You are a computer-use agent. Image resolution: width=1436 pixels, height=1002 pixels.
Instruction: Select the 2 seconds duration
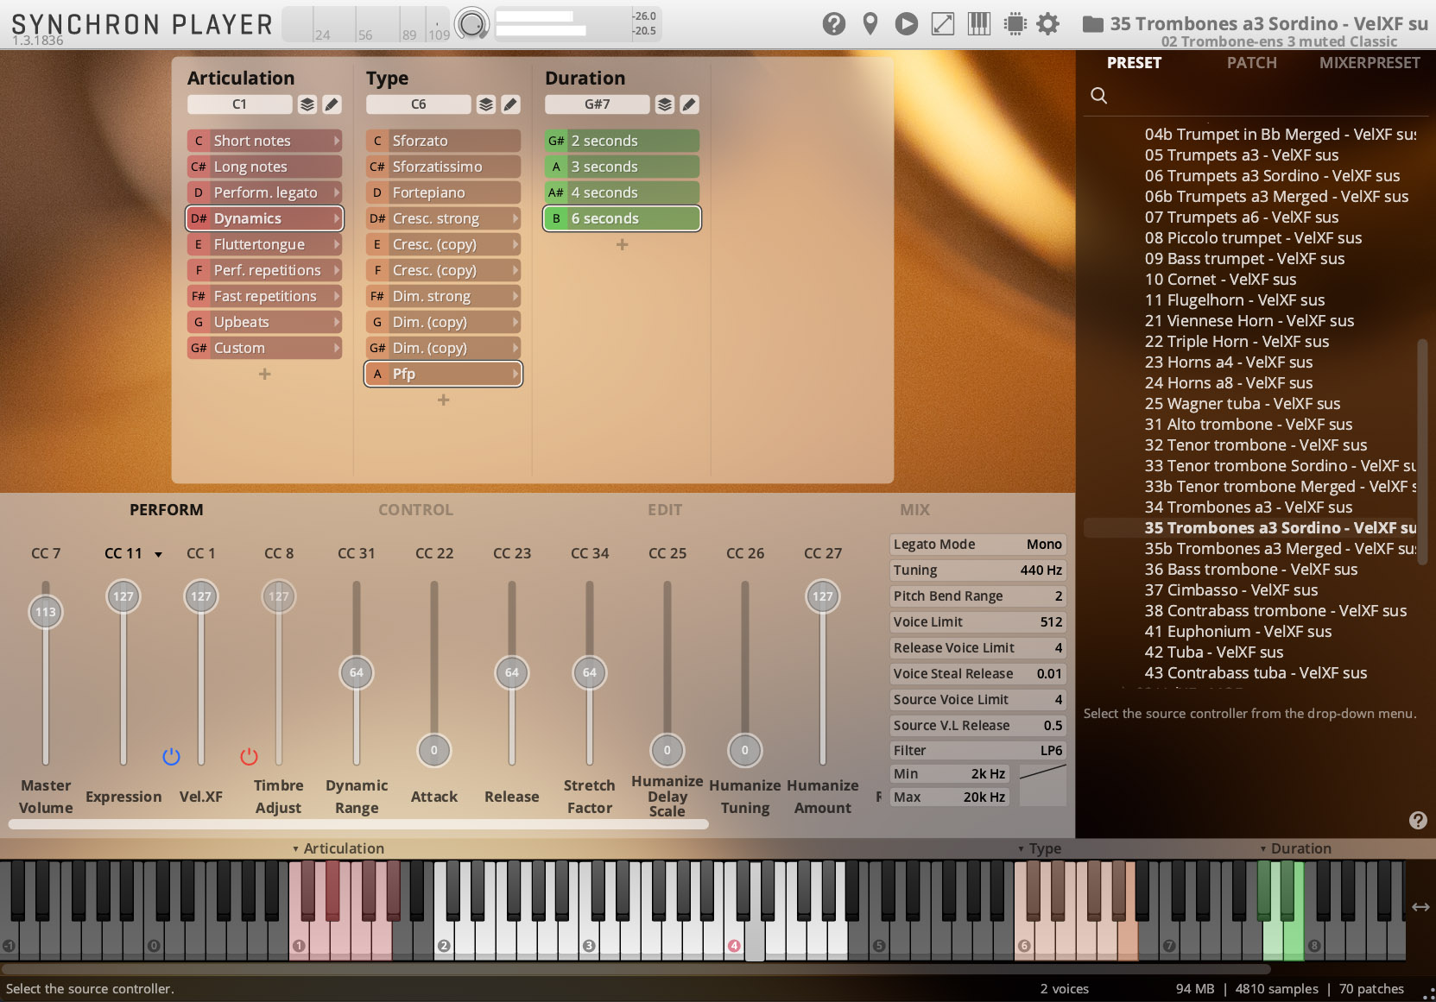point(622,141)
